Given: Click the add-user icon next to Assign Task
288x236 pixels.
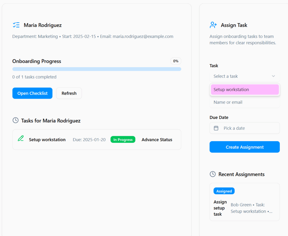Looking at the screenshot, I should tap(213, 25).
